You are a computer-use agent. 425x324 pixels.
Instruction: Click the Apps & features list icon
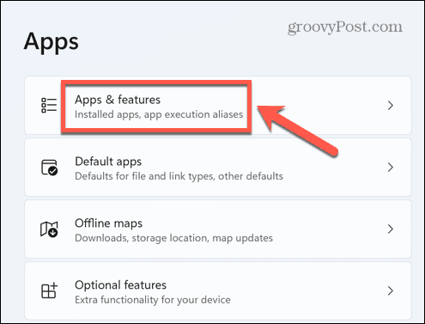tap(49, 105)
